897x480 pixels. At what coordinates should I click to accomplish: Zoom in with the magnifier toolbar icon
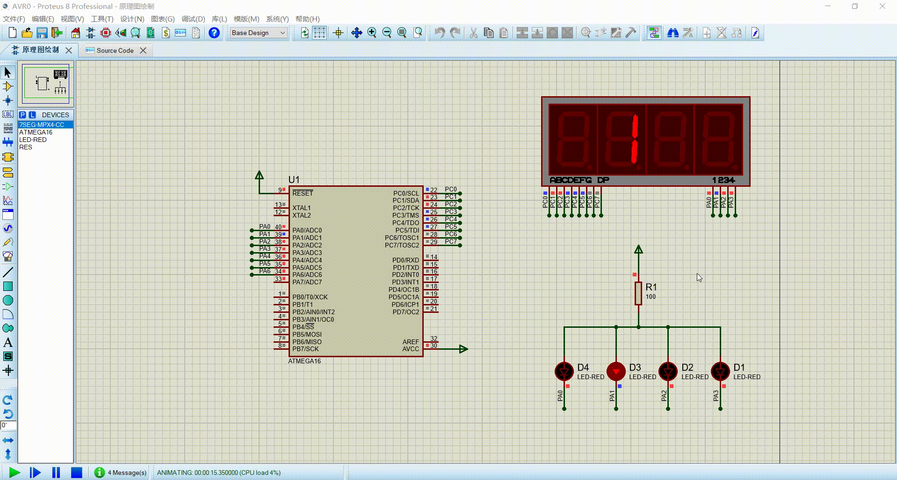(372, 33)
